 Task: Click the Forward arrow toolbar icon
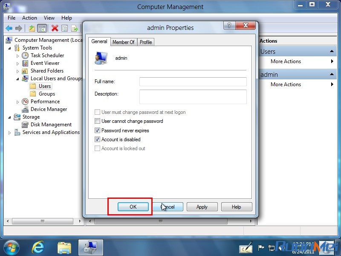pyautogui.click(x=19, y=28)
